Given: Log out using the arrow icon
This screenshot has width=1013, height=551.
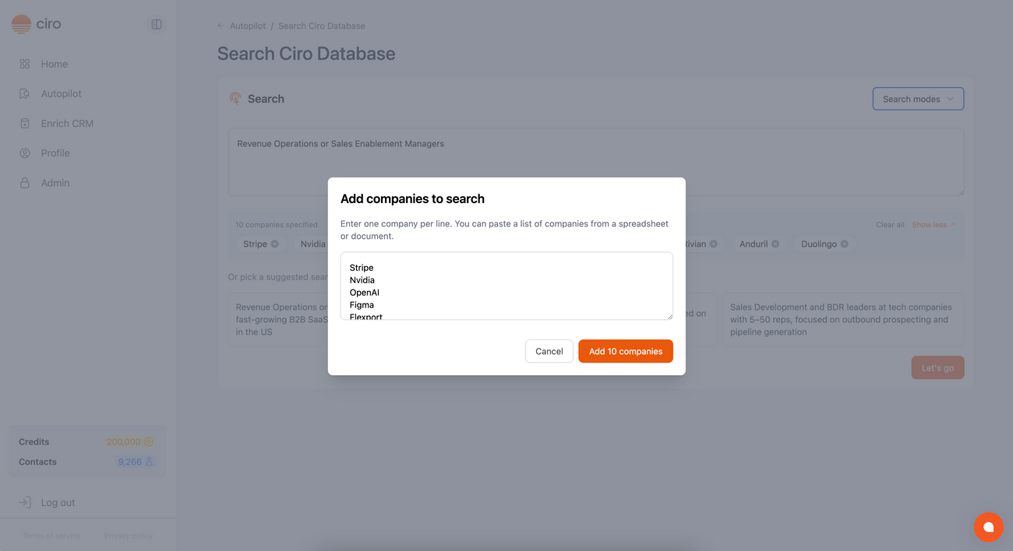Looking at the screenshot, I should (24, 502).
